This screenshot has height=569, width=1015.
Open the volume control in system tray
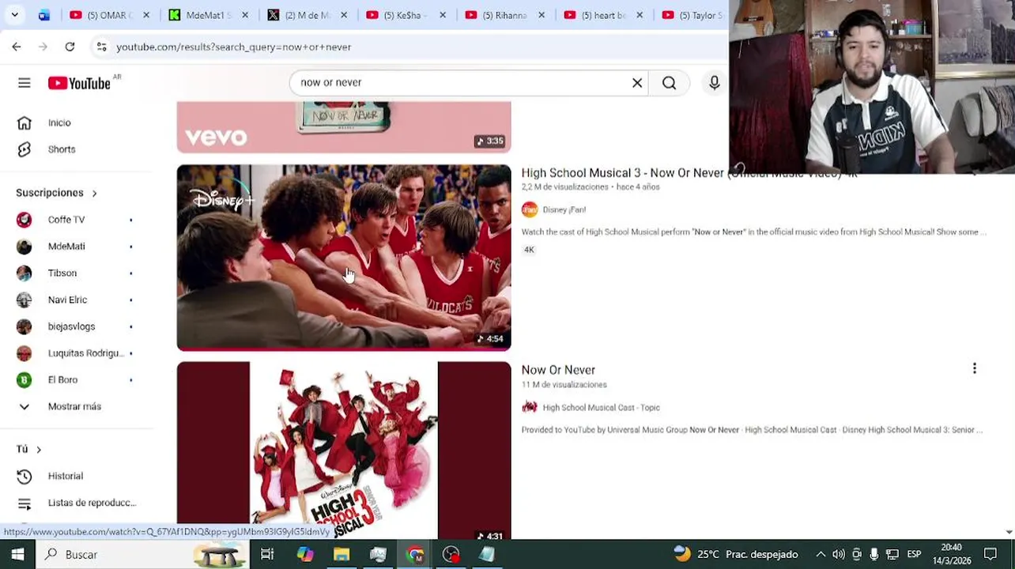pyautogui.click(x=839, y=554)
